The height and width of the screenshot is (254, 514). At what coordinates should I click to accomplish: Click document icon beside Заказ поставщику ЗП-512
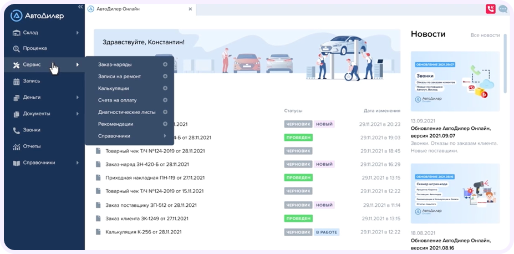(x=98, y=205)
